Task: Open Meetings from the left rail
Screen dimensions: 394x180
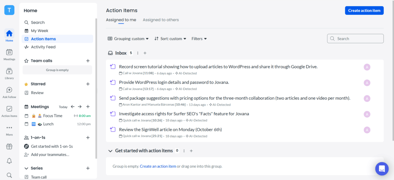Action: (x=9, y=54)
